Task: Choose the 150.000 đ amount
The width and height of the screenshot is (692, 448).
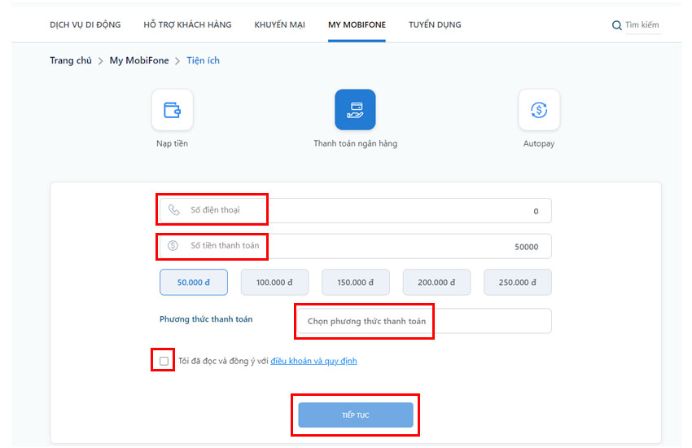Action: (x=356, y=283)
